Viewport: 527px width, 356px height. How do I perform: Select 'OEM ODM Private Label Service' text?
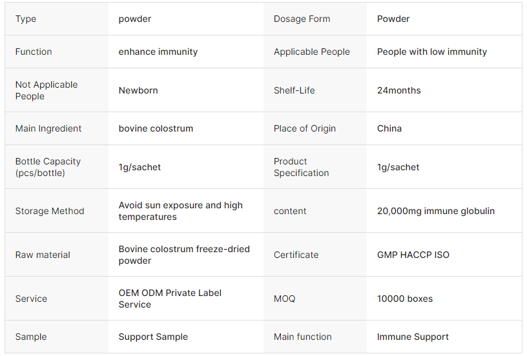[170, 299]
